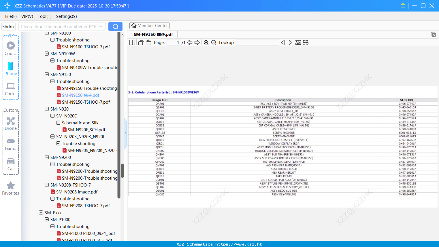439x247 pixels.
Task: Select the Computer category in sidebar
Action: point(11,89)
